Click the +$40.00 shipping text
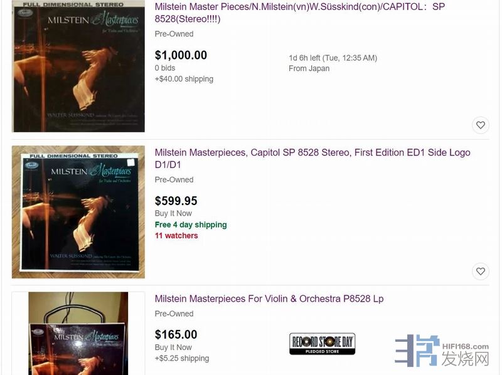The width and height of the screenshot is (502, 375). (x=184, y=79)
